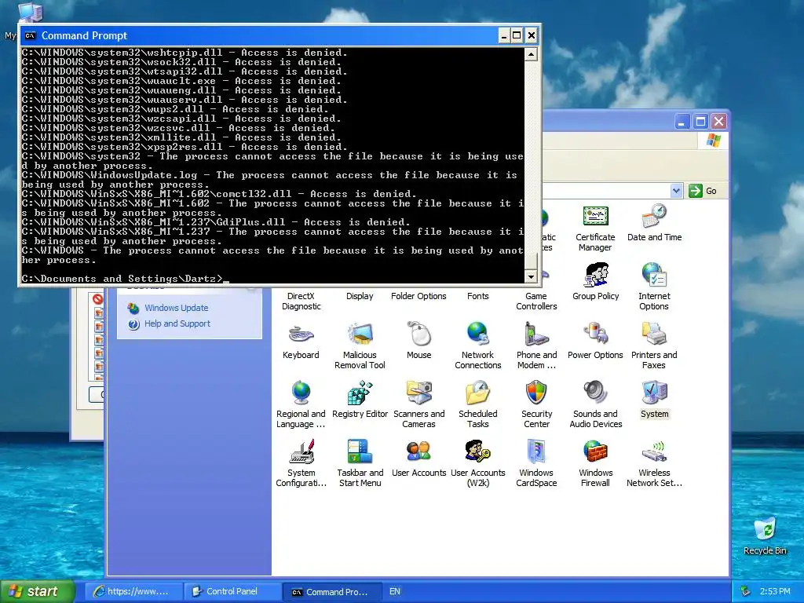Open Date and Time applet
Image resolution: width=804 pixels, height=603 pixels.
[654, 216]
